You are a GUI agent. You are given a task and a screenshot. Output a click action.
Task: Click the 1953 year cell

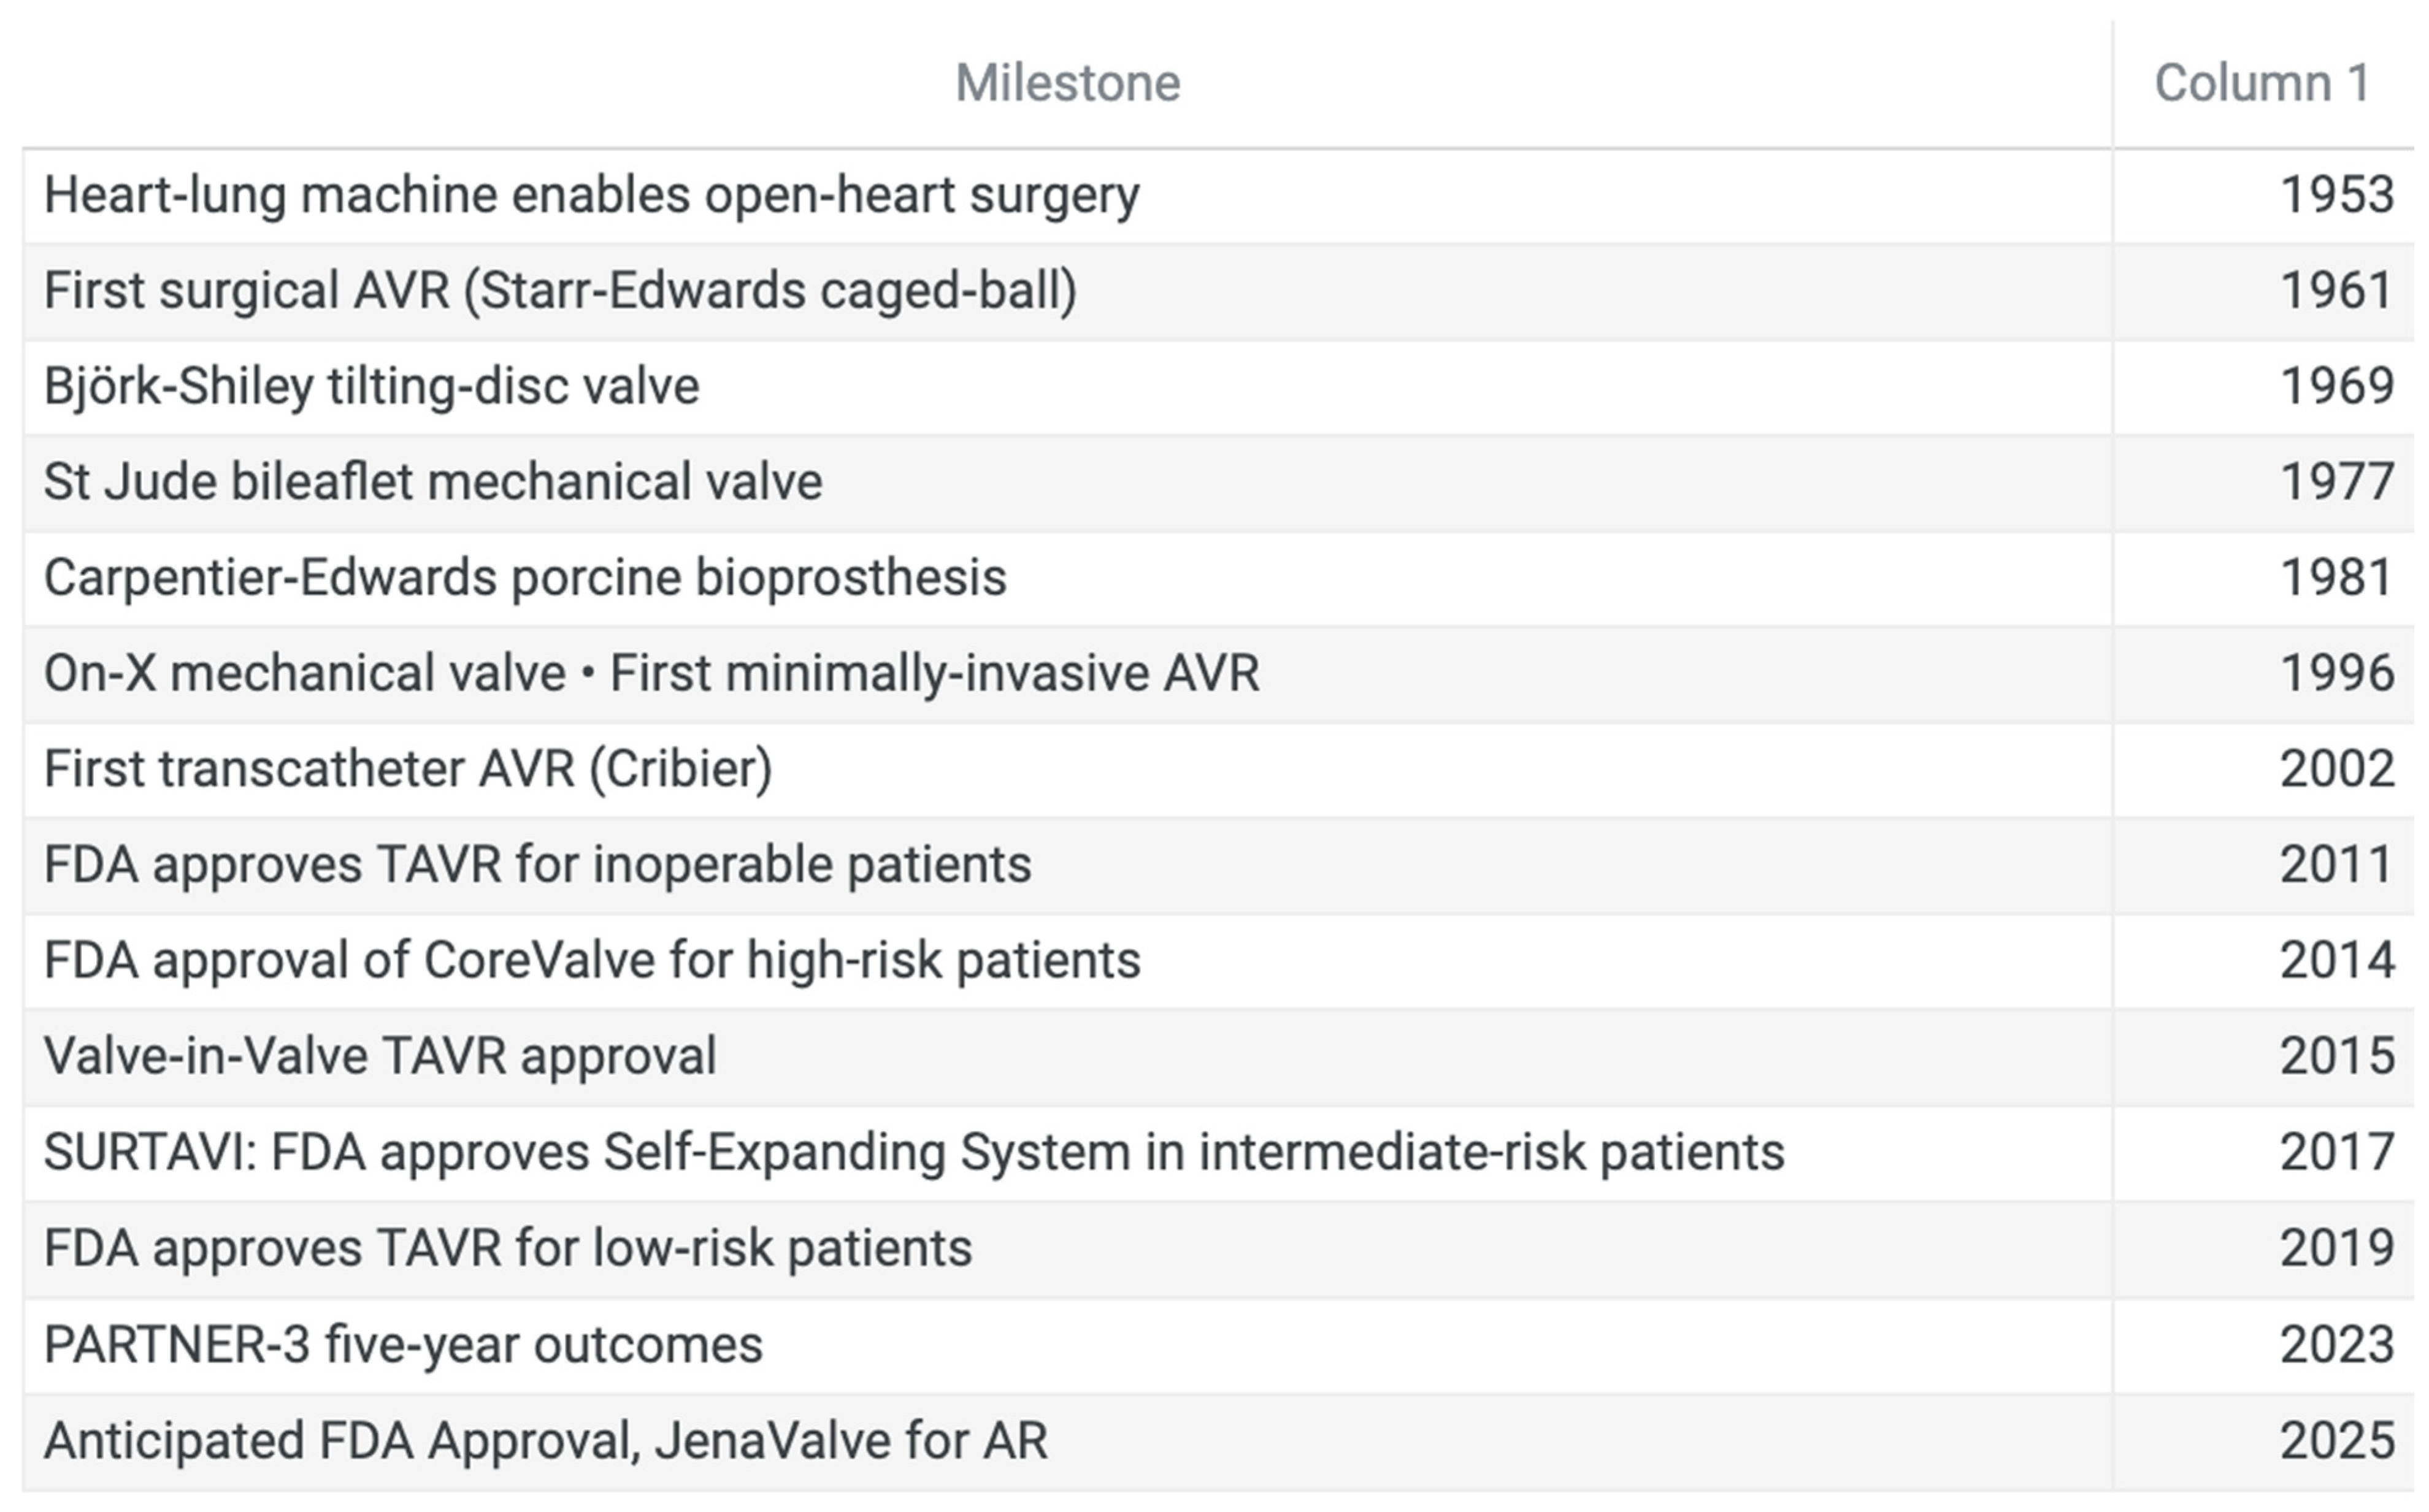(2336, 195)
